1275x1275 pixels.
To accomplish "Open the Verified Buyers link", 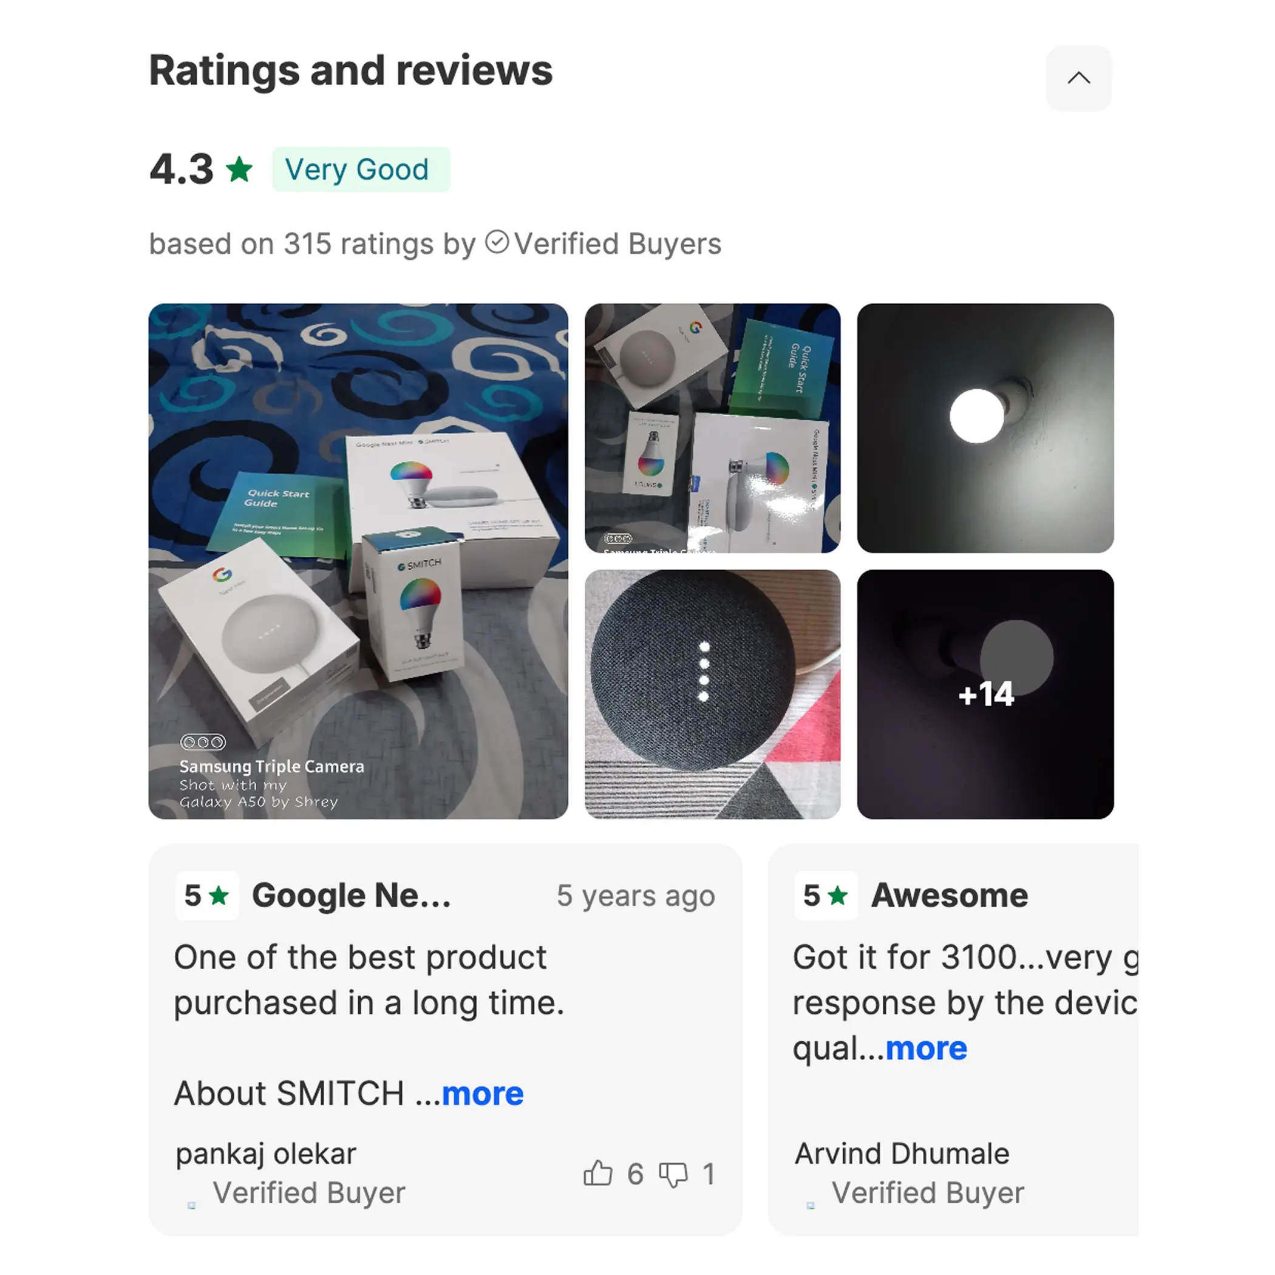I will (617, 243).
